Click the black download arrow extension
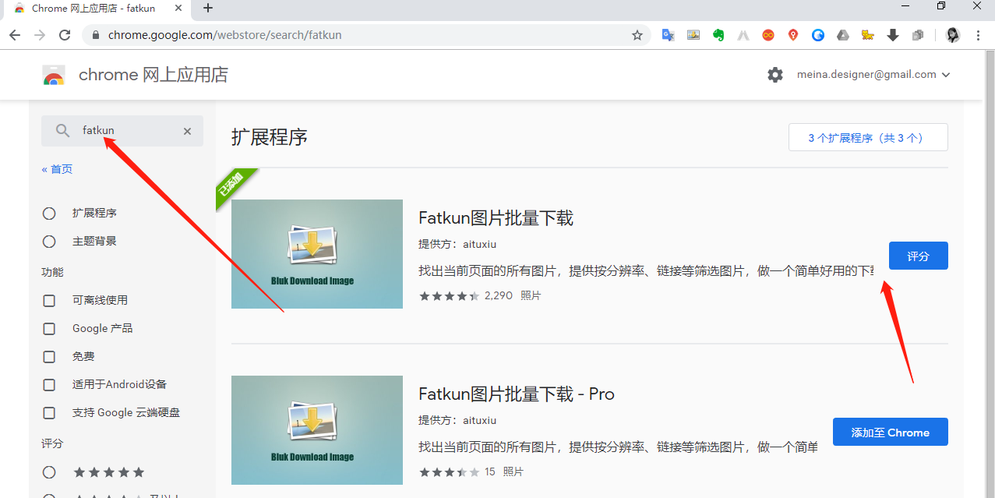995x498 pixels. [x=893, y=35]
